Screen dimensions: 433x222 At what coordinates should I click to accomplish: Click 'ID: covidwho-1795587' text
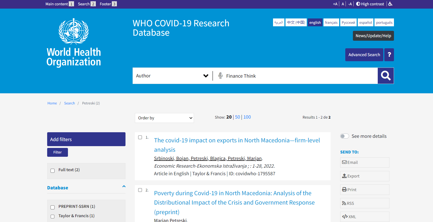click(x=252, y=173)
